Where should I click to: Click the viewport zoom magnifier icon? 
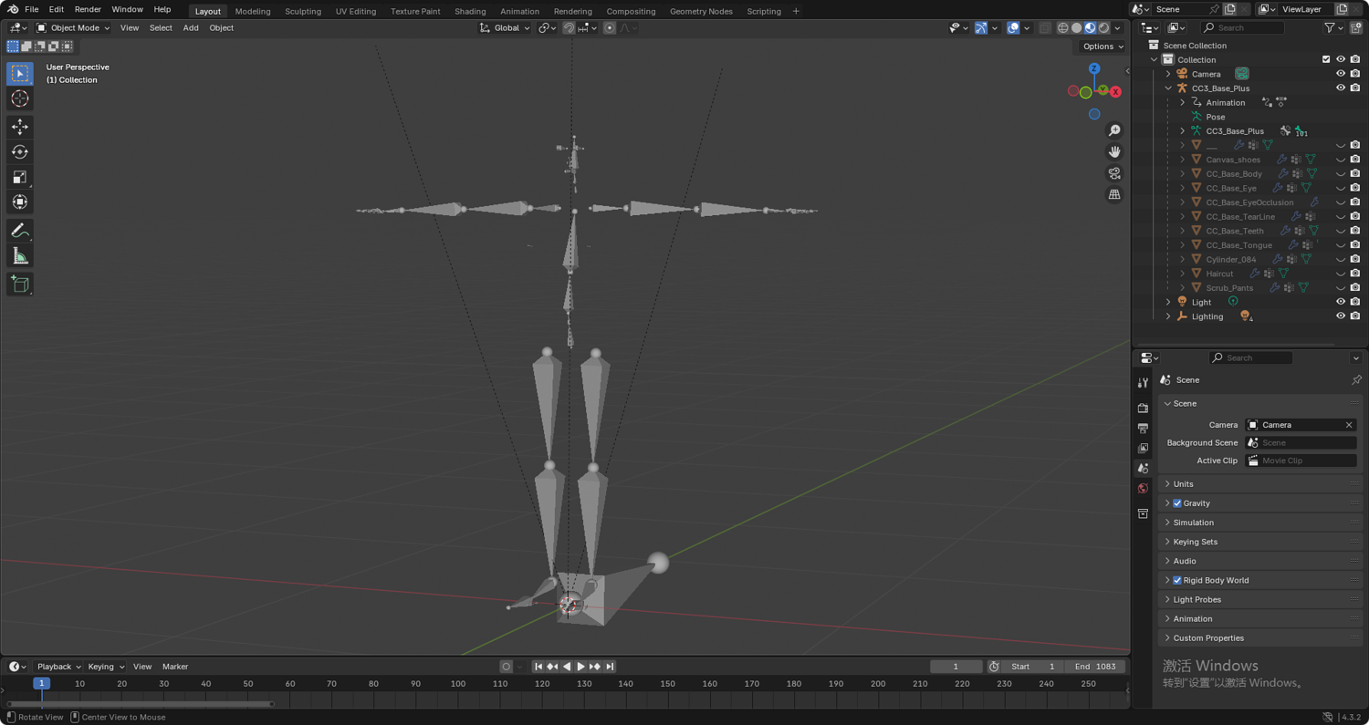point(1114,130)
